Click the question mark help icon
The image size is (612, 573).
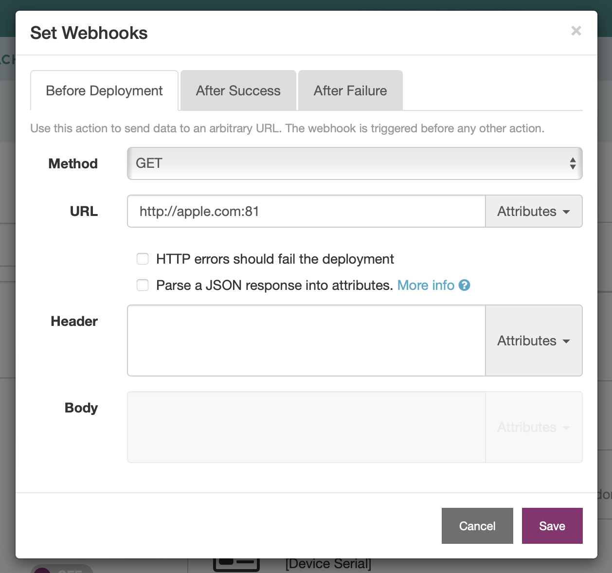click(465, 285)
